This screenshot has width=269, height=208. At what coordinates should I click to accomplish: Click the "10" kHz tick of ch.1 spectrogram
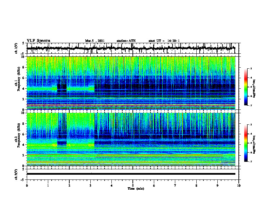coord(23,57)
